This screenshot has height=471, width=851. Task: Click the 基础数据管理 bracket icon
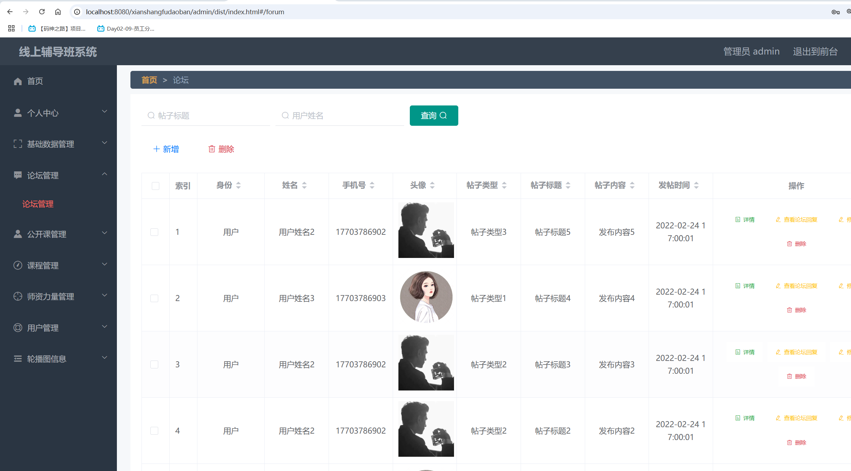click(x=17, y=144)
